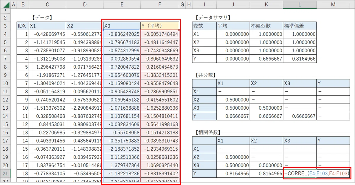Image resolution: width=355 pixels, height=185 pixels.
Task: Click the X2 row label in summary table
Action: [x=204, y=43]
